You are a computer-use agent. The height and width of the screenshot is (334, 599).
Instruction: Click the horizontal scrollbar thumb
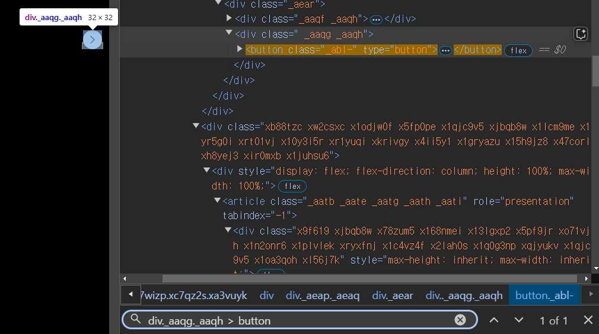[x=369, y=279]
